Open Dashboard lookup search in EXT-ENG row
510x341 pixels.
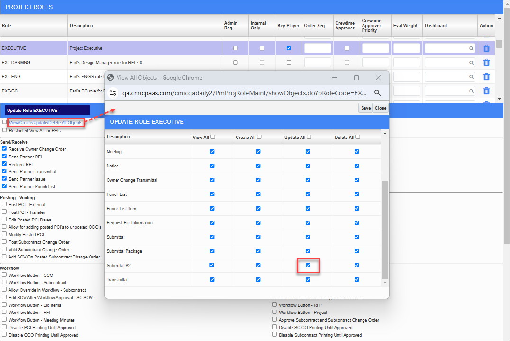(x=471, y=77)
